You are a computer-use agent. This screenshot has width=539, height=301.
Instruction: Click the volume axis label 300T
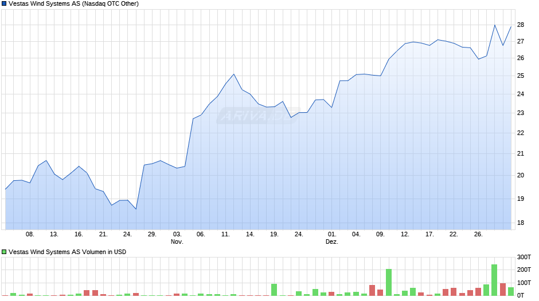[x=524, y=257]
